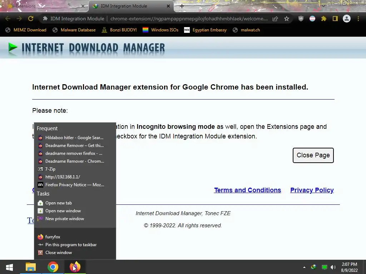The image size is (366, 274).
Task: Open 'deadname remover firefox' jump list entry
Action: pos(75,153)
